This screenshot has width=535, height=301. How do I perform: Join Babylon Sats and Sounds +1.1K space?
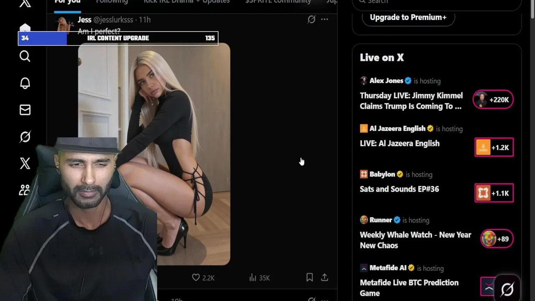494,193
